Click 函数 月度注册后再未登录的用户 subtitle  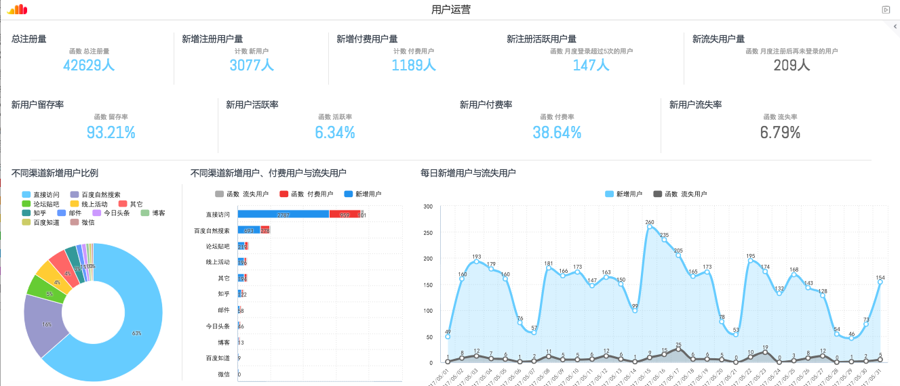[791, 51]
